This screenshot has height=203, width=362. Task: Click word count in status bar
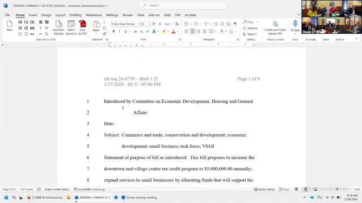(x=27, y=189)
